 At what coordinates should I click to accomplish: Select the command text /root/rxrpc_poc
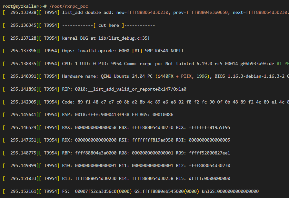[68, 6]
